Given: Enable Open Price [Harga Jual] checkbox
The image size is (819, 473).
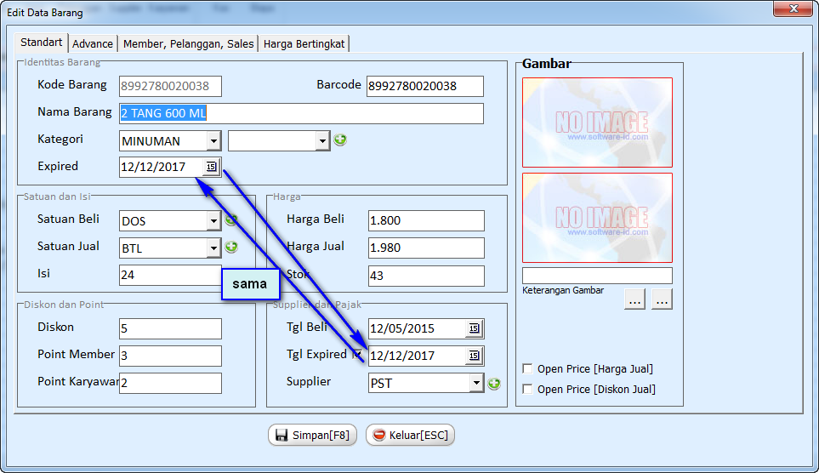Looking at the screenshot, I should (528, 369).
